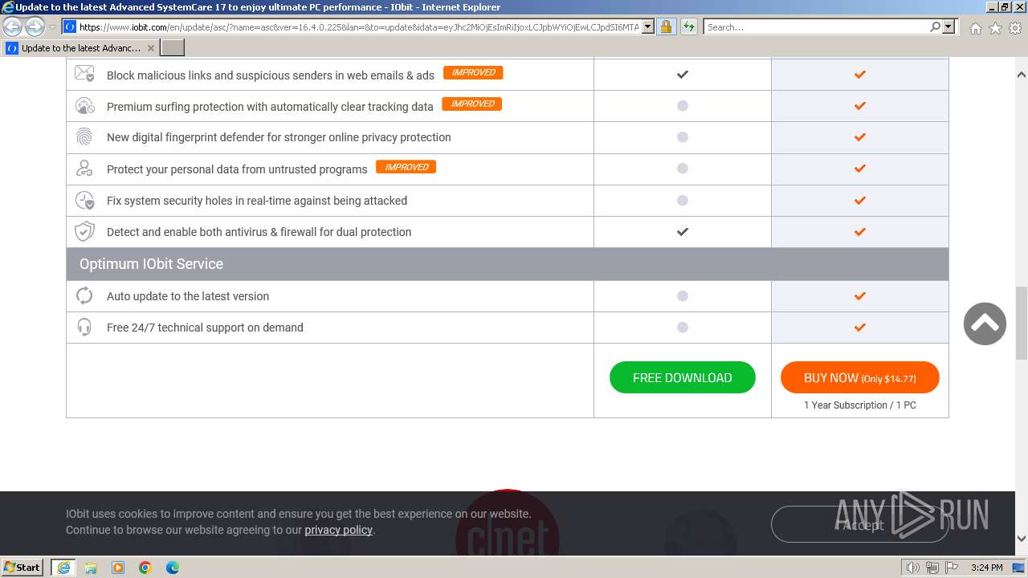Click the scroll-to-top arrow circle
1028x578 pixels.
coord(985,324)
